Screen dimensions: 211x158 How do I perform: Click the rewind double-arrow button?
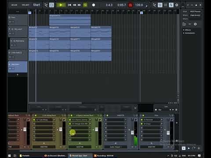[x=75, y=5]
